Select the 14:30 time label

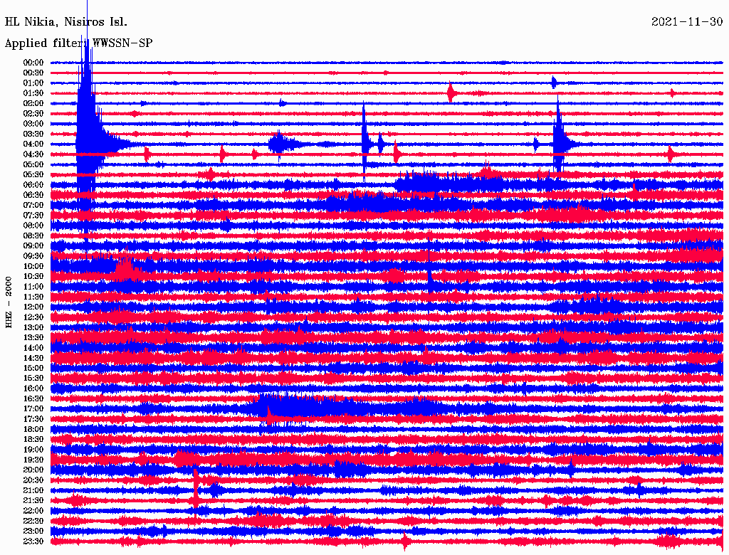pos(33,358)
